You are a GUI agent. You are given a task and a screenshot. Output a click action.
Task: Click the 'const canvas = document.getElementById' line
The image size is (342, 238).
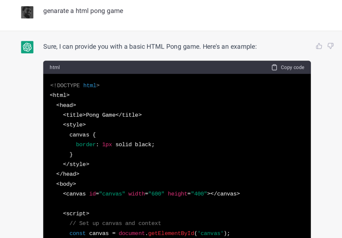[150, 233]
